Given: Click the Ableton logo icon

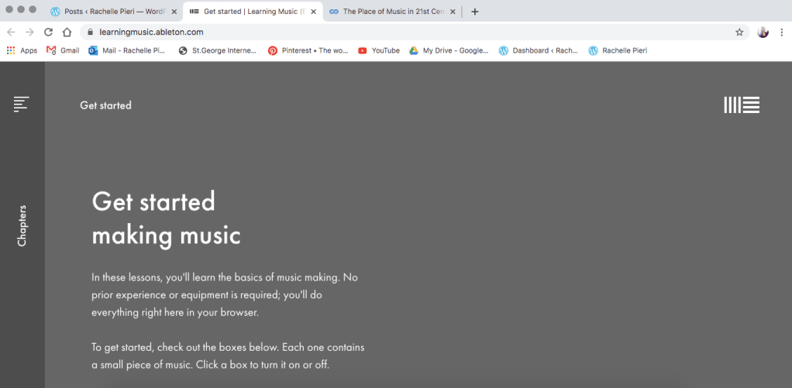Looking at the screenshot, I should click(741, 105).
